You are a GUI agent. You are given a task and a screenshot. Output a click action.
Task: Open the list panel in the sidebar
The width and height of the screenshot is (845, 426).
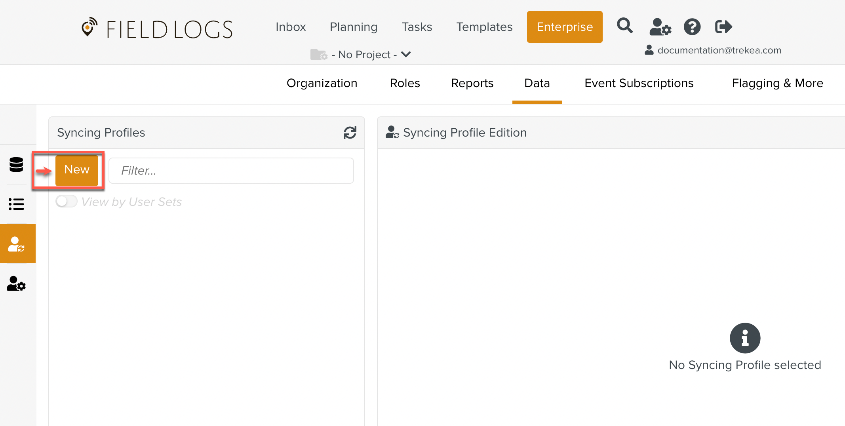click(x=16, y=204)
